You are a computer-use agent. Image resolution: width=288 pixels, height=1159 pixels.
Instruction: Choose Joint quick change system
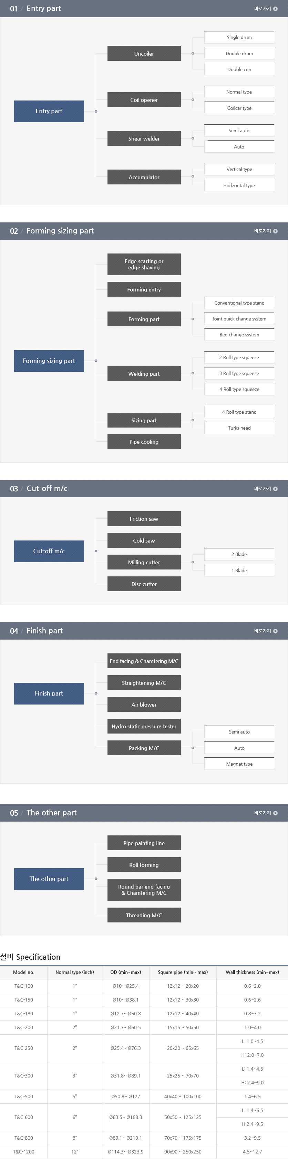[x=239, y=318]
